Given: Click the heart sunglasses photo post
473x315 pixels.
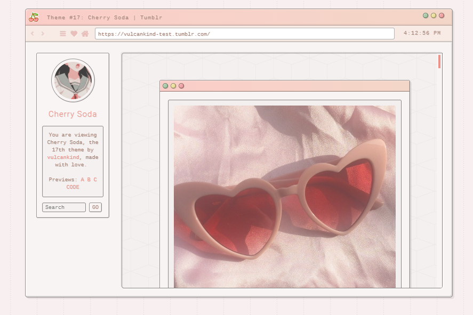Looking at the screenshot, I should pos(284,196).
